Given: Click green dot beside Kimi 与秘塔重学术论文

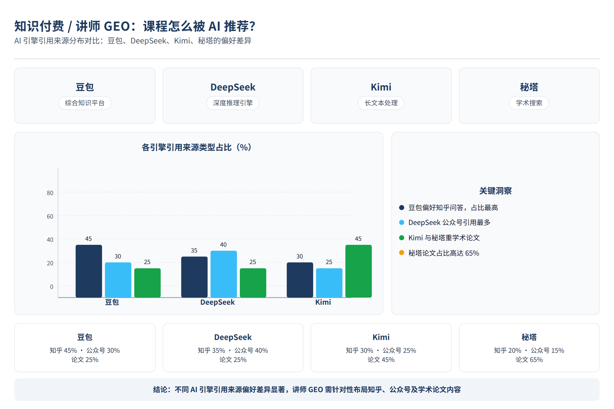Looking at the screenshot, I should [402, 238].
